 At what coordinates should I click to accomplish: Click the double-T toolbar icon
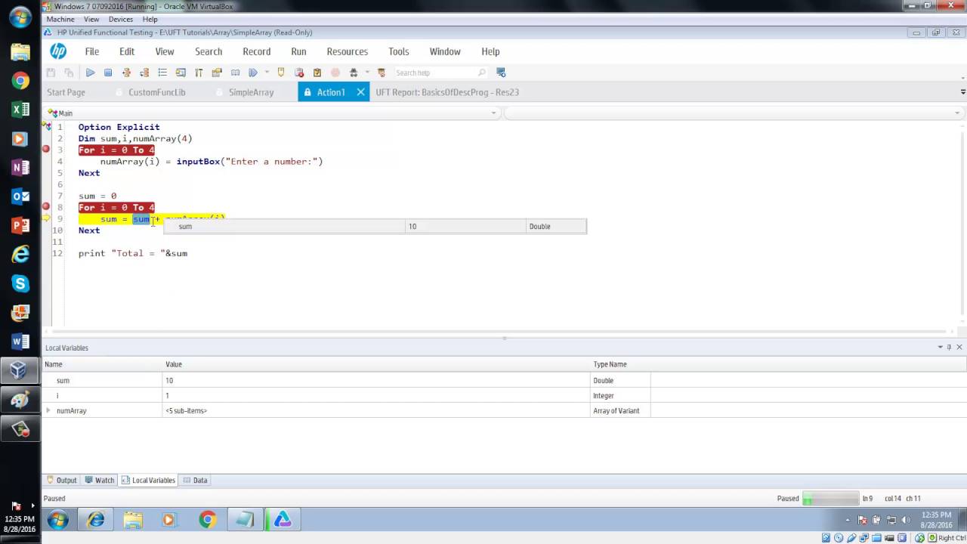pyautogui.click(x=199, y=73)
